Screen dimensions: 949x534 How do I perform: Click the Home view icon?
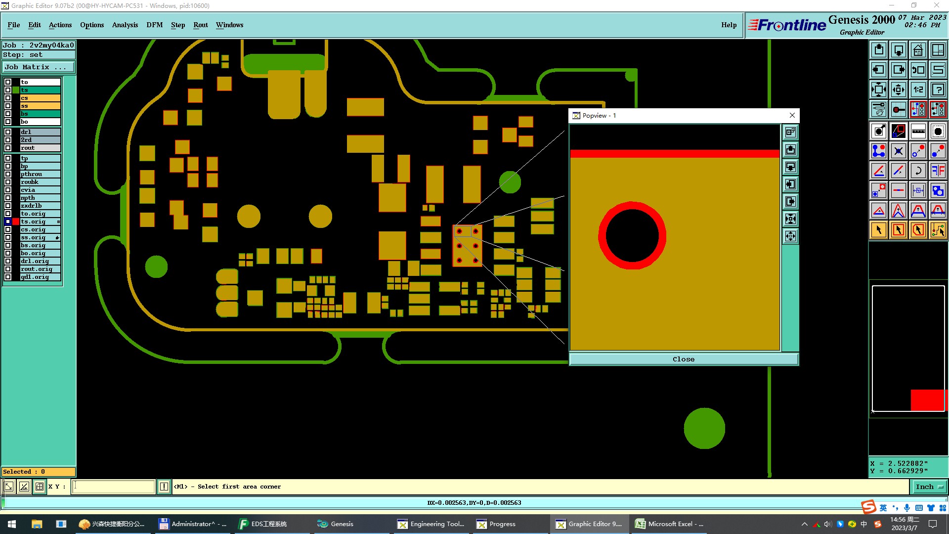click(x=918, y=50)
